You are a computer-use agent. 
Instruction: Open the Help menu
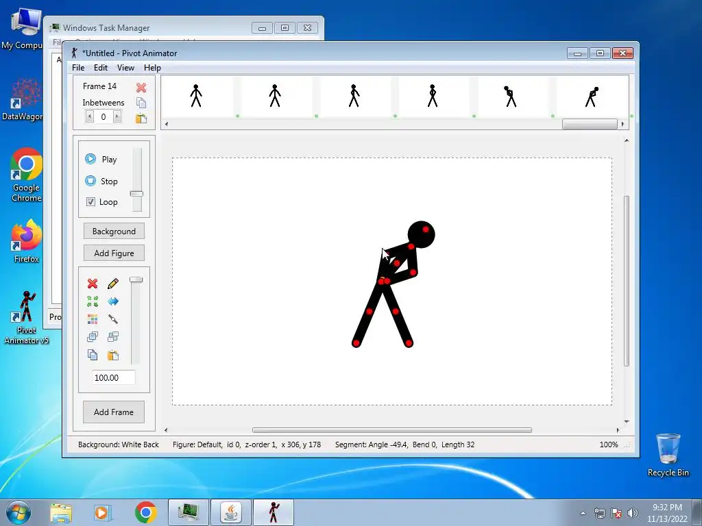tap(152, 68)
